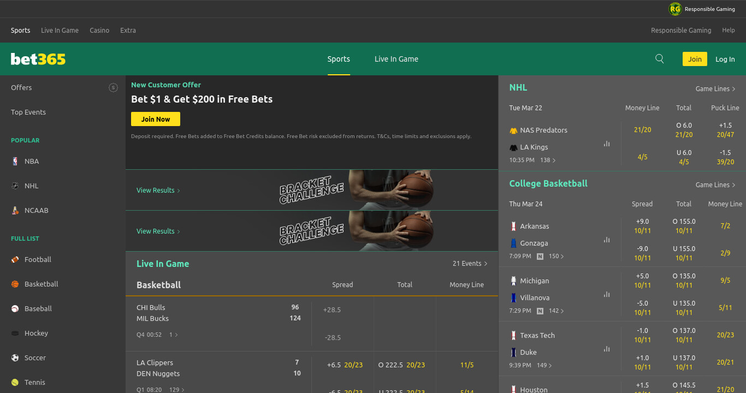Click the Football icon in full list
This screenshot has width=746, height=393.
15,259
